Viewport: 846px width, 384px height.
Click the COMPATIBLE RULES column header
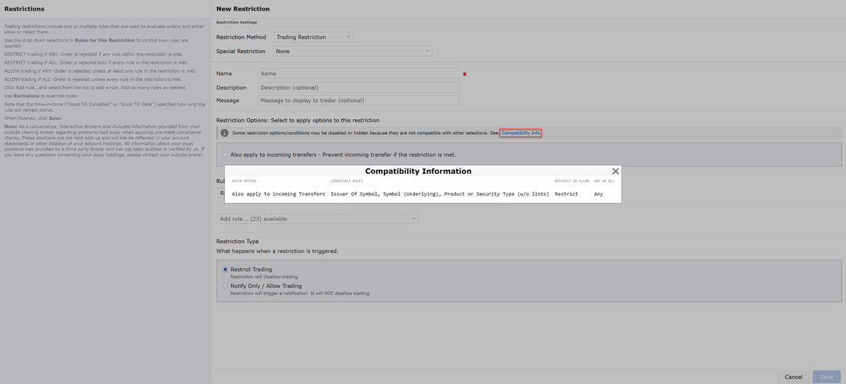click(x=346, y=181)
